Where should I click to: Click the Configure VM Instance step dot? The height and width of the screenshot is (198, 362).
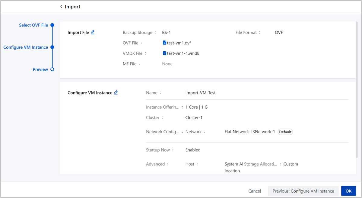(52, 47)
